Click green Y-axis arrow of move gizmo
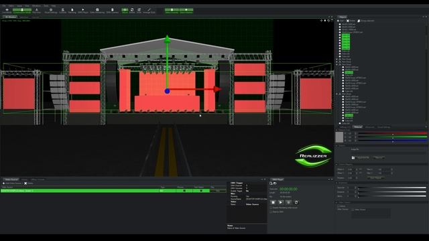Viewport: 429px width, 241px height. pos(167,39)
